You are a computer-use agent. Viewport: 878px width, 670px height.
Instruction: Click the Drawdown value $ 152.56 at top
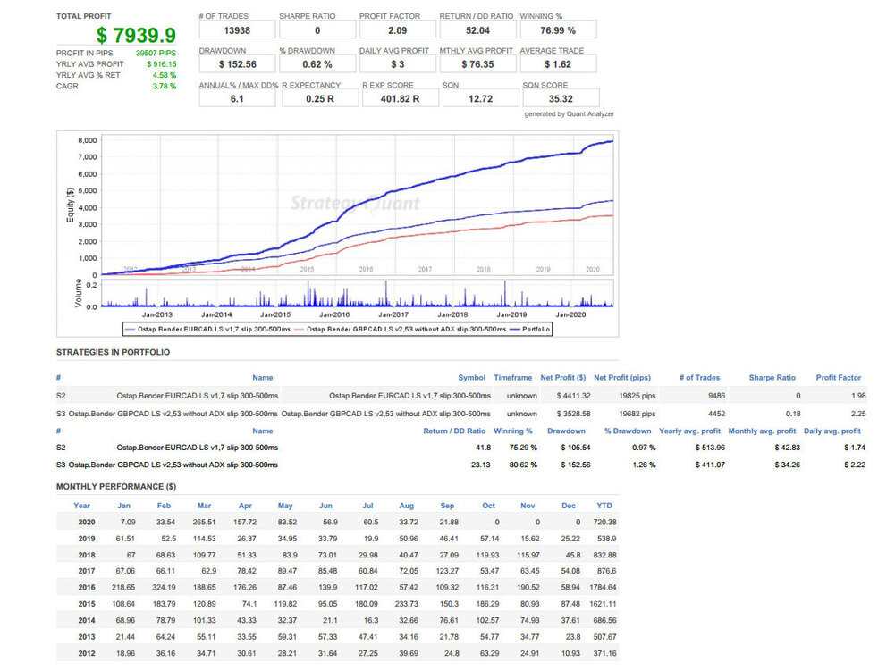(237, 64)
